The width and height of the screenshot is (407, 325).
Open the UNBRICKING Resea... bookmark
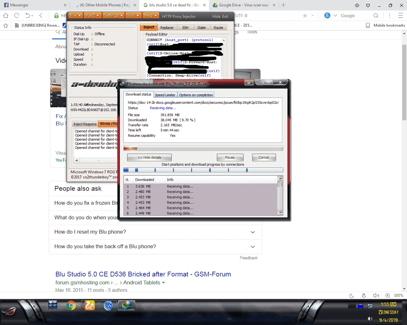click(38, 25)
